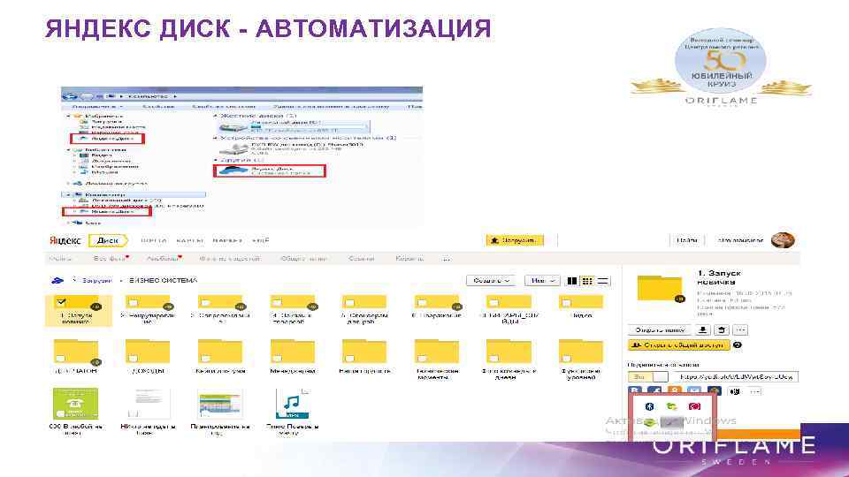Switch to grid icon view
Viewport: 849px width, 477px height.
(x=587, y=281)
